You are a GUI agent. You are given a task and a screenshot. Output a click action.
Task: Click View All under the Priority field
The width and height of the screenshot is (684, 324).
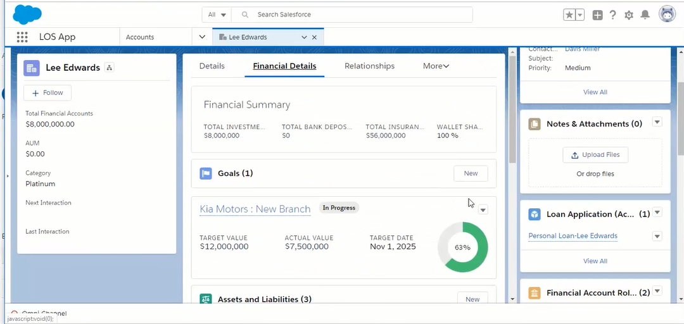[x=595, y=92]
